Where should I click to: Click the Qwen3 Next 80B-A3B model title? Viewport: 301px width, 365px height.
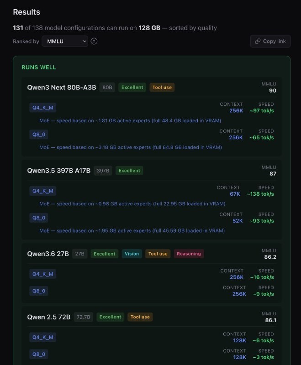pyautogui.click(x=62, y=87)
